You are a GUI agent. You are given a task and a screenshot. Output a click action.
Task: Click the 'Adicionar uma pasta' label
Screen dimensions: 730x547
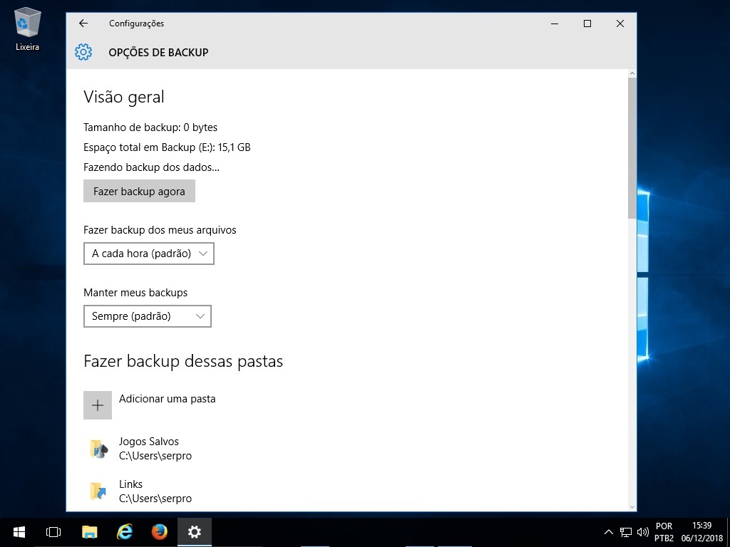tap(167, 399)
